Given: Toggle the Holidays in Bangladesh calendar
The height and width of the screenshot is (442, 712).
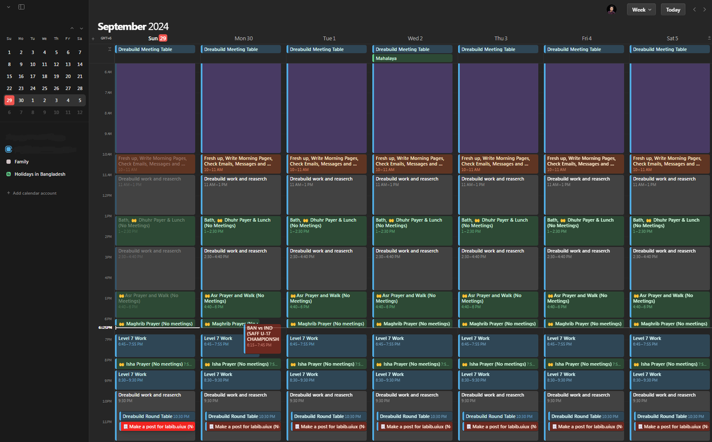Looking at the screenshot, I should tap(8, 175).
